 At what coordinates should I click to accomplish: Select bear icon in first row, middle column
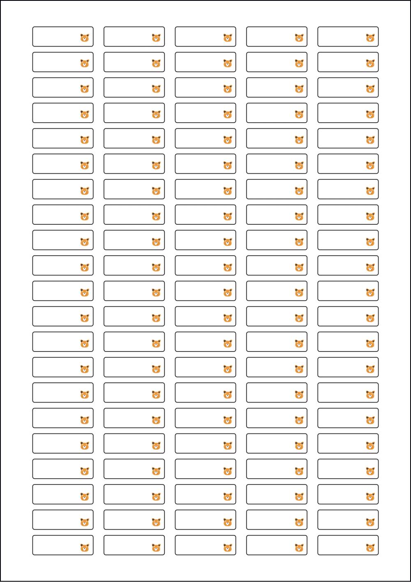[x=227, y=38]
